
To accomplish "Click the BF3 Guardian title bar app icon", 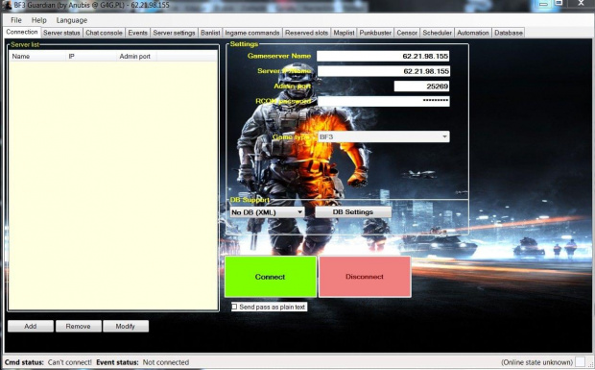I will 7,6.
